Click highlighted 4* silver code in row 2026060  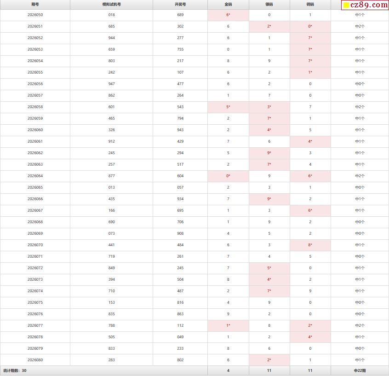pyautogui.click(x=269, y=130)
